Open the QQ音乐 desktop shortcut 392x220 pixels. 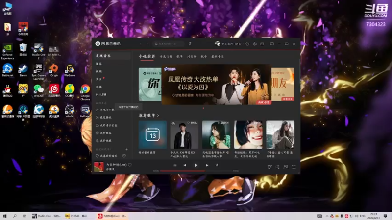(x=70, y=90)
